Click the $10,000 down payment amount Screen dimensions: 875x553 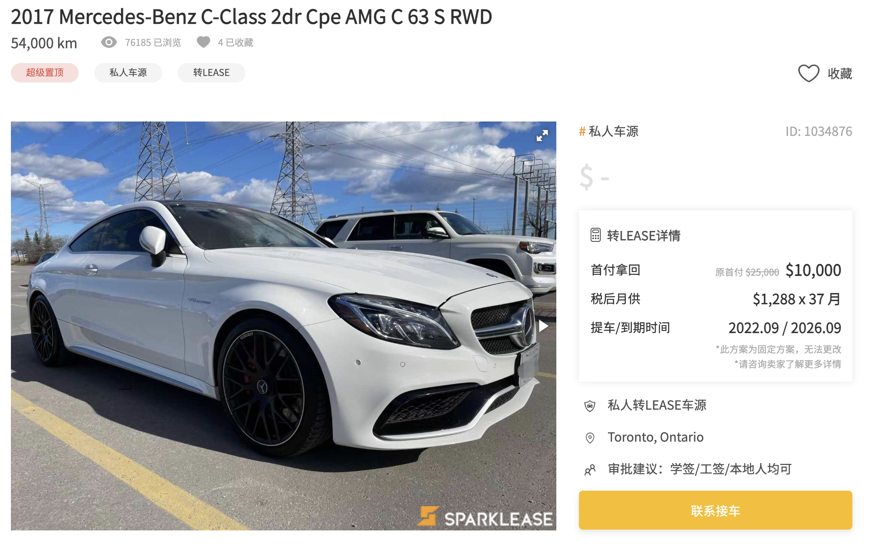tap(813, 270)
